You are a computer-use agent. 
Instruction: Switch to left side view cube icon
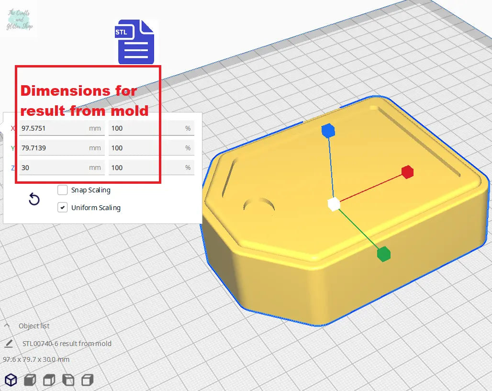(x=68, y=380)
